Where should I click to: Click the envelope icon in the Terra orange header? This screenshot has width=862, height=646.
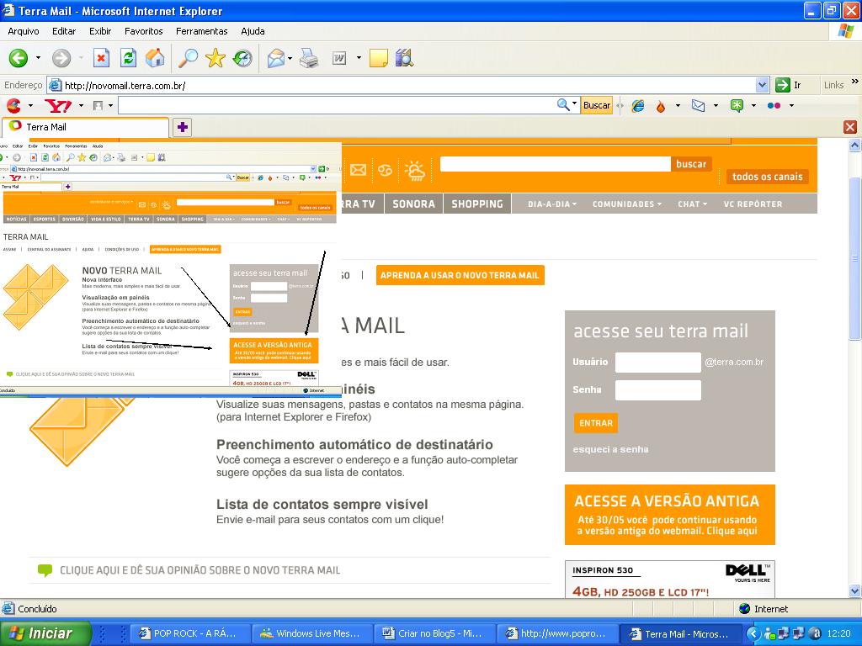click(x=358, y=170)
